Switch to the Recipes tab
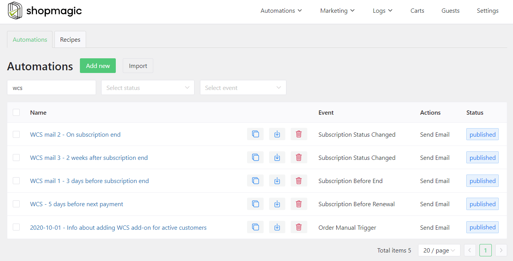Screen dimensions: 513x261 pyautogui.click(x=70, y=39)
